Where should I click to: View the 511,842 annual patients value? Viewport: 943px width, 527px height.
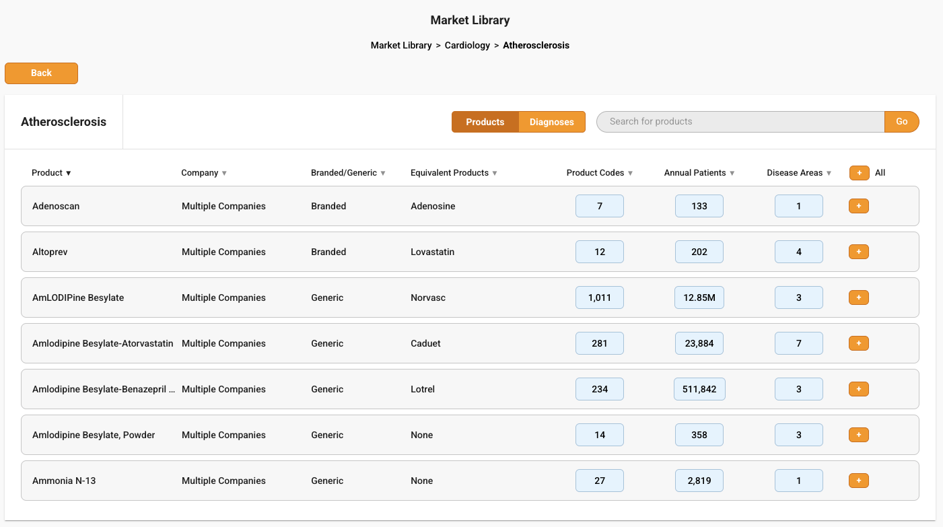point(699,389)
